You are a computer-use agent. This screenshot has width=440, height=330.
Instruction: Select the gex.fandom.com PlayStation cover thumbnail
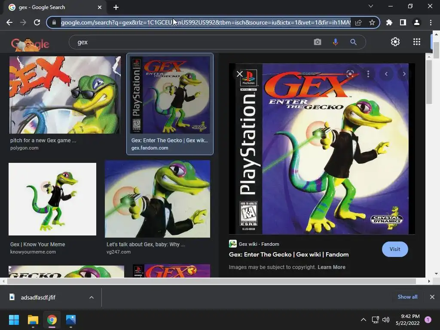click(170, 95)
